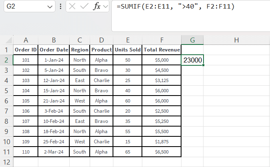Click the Name Box showing G2
Viewport: 270px width, 167px height.
29,7
